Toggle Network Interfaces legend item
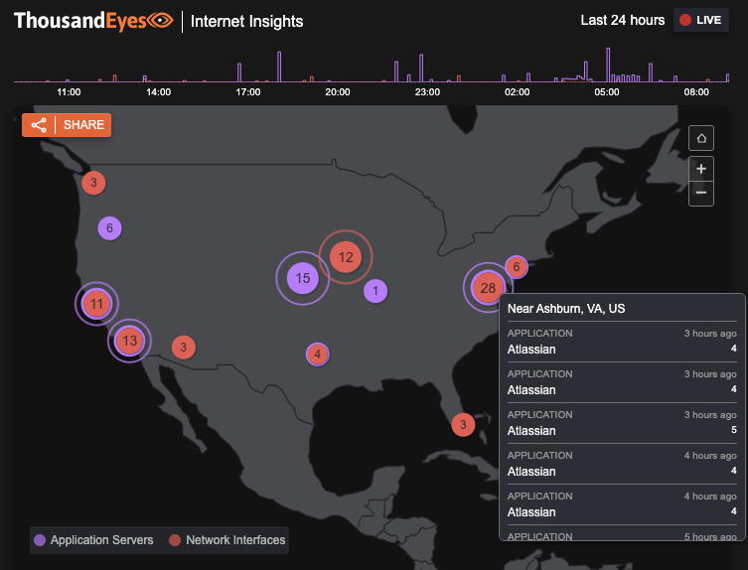748x570 pixels. [x=227, y=540]
